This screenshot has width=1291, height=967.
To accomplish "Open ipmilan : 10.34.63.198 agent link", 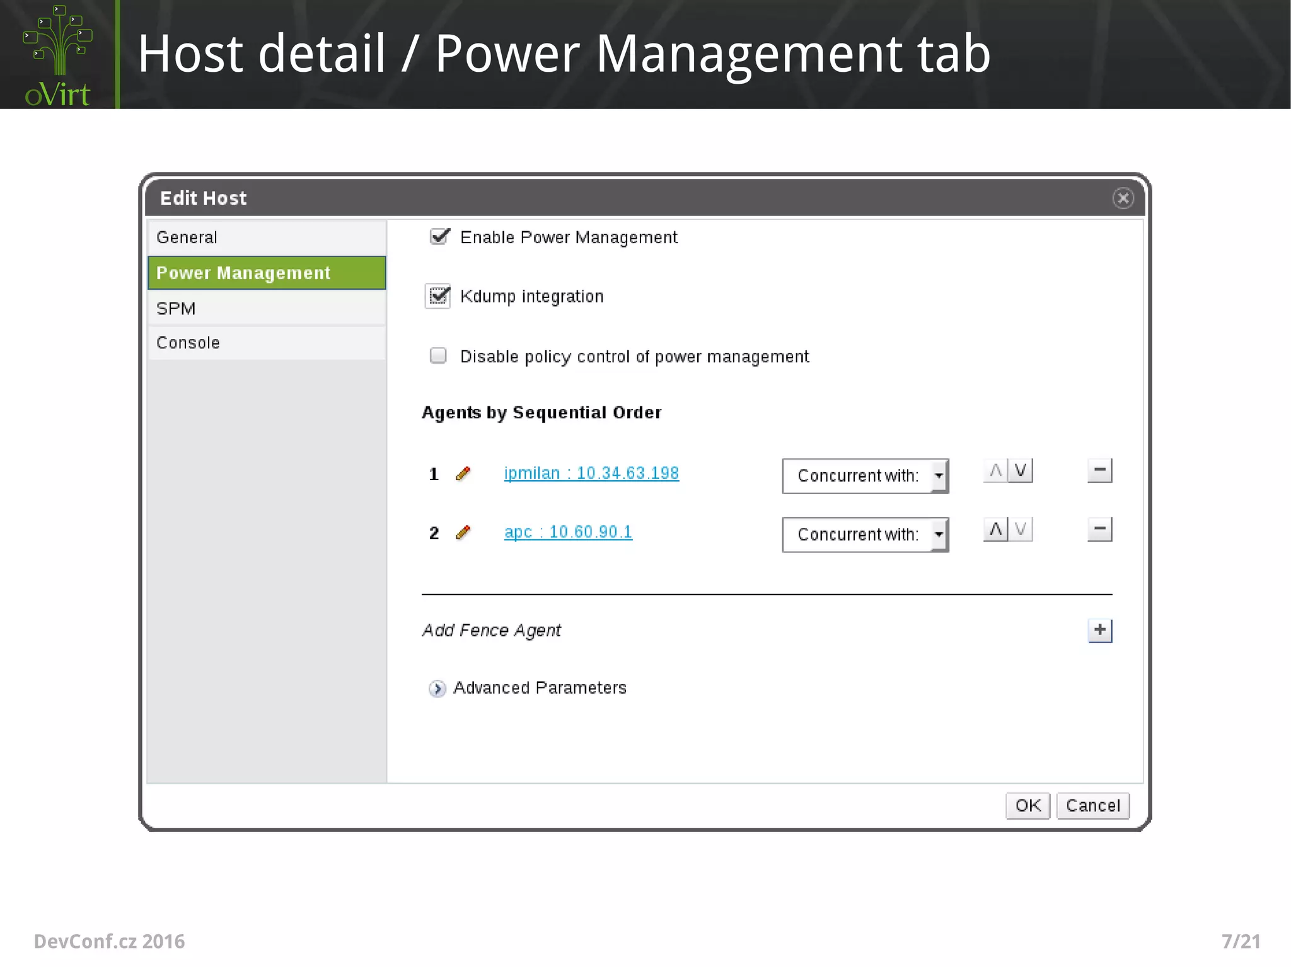I will point(591,473).
